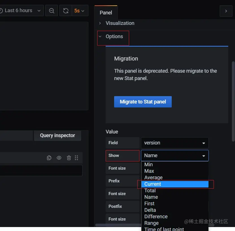Select Difference from the Show list
This screenshot has height=231, width=235.
point(175,217)
